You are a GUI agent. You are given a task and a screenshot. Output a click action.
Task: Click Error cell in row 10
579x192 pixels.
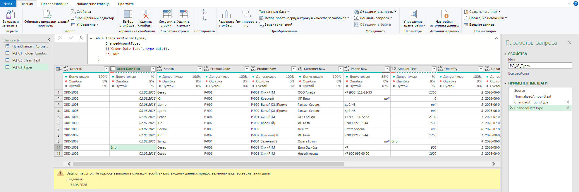pyautogui.click(x=133, y=147)
